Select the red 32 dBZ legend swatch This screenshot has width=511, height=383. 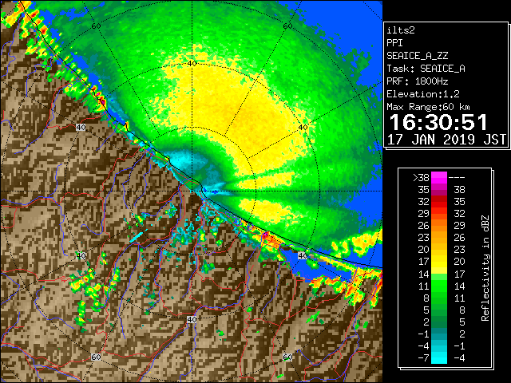[439, 202]
